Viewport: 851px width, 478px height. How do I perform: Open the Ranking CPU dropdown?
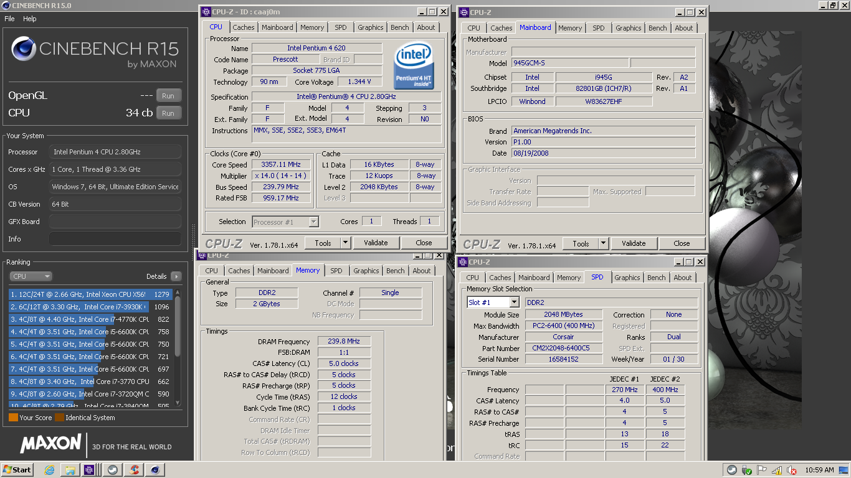click(31, 276)
